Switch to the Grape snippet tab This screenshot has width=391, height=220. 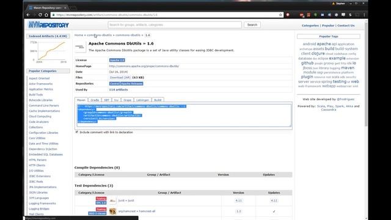tap(127, 100)
